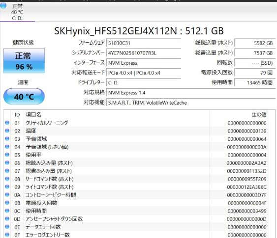Click the 生の値 column header
This screenshot has width=277, height=238.
(x=259, y=115)
